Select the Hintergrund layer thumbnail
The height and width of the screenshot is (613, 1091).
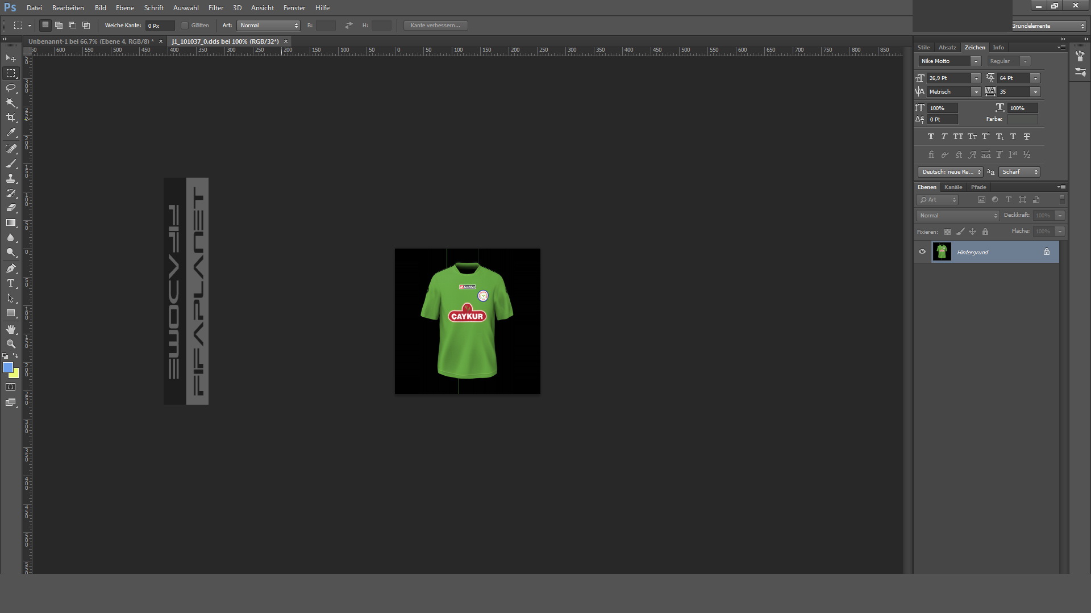tap(942, 252)
